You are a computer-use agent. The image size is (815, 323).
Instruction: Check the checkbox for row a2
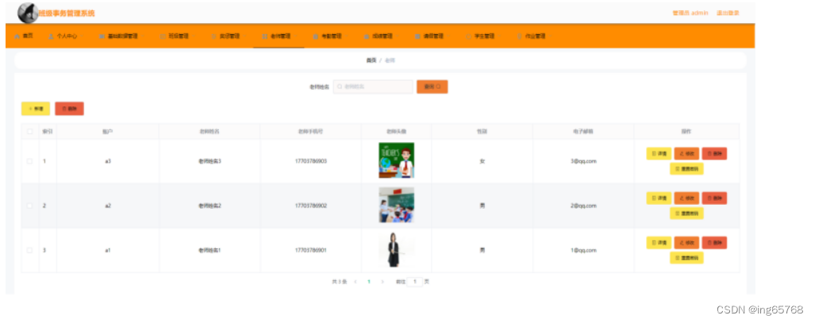pos(29,206)
